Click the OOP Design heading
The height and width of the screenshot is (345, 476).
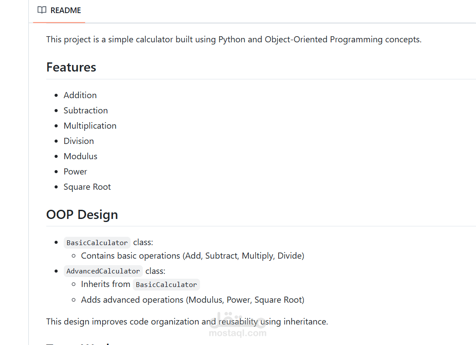82,214
